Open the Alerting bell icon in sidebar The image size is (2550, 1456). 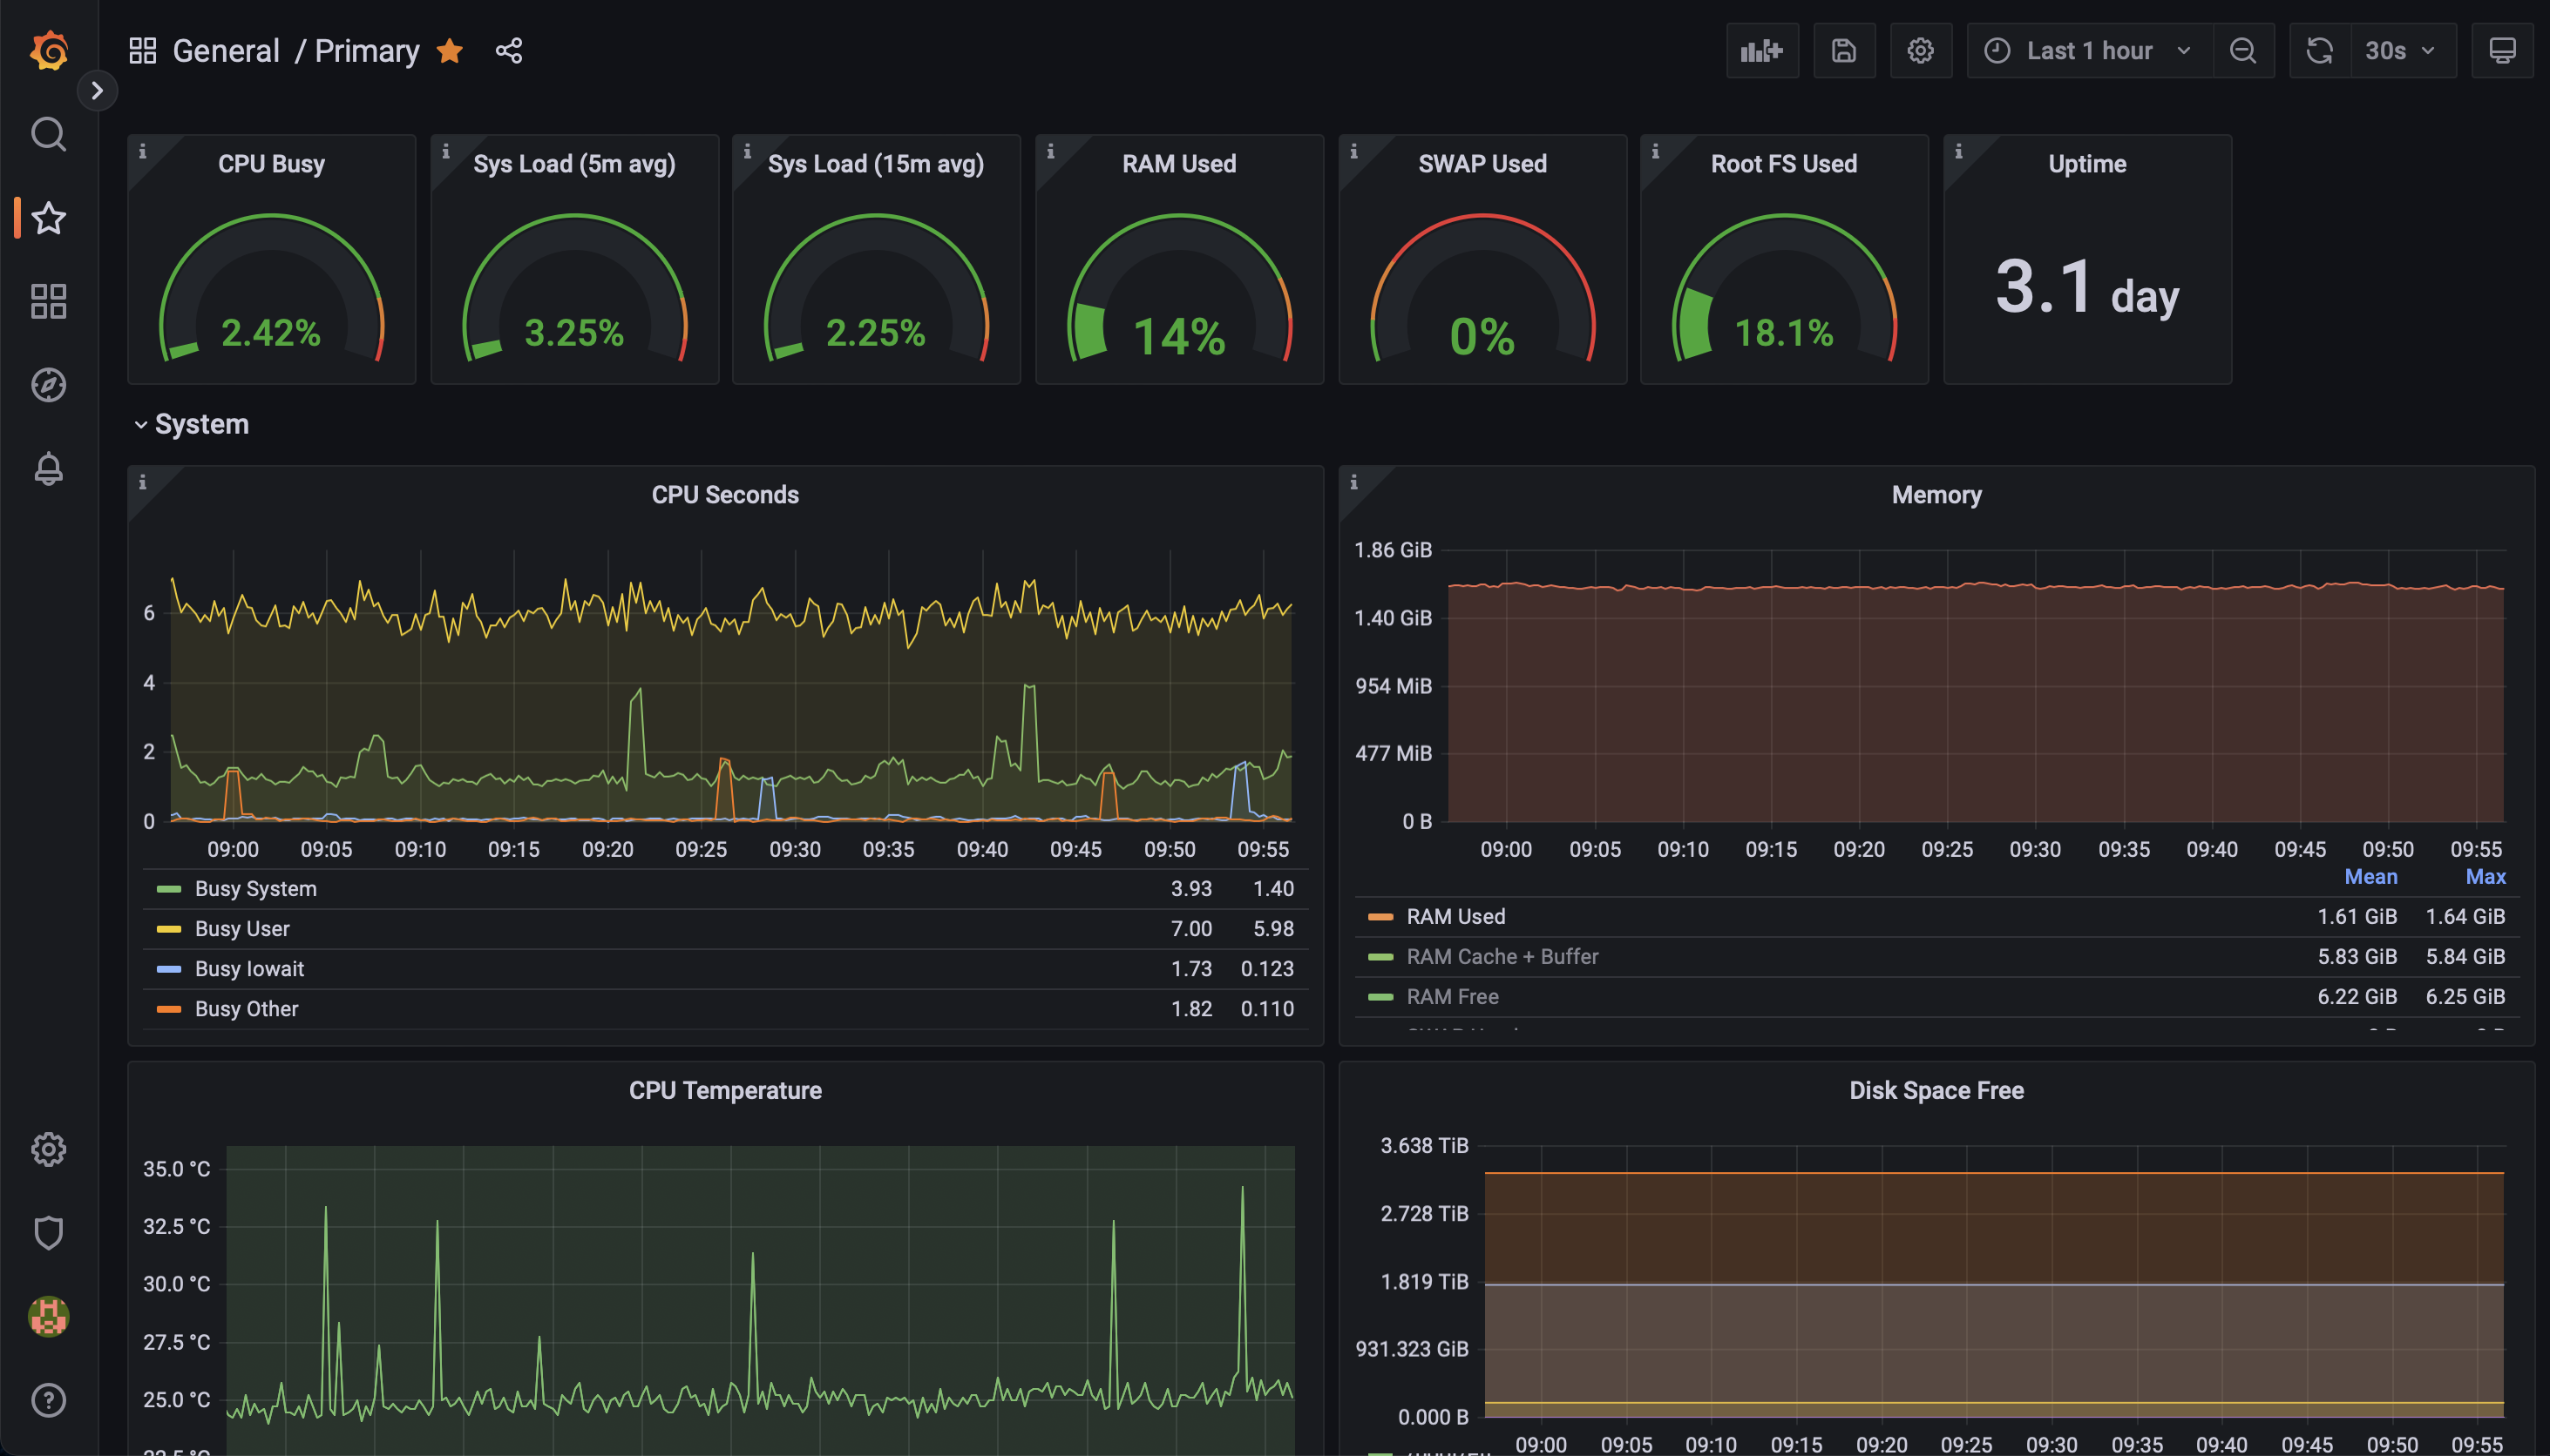(48, 468)
